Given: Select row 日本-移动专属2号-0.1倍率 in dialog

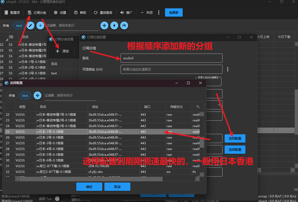Looking at the screenshot, I should [102, 120].
